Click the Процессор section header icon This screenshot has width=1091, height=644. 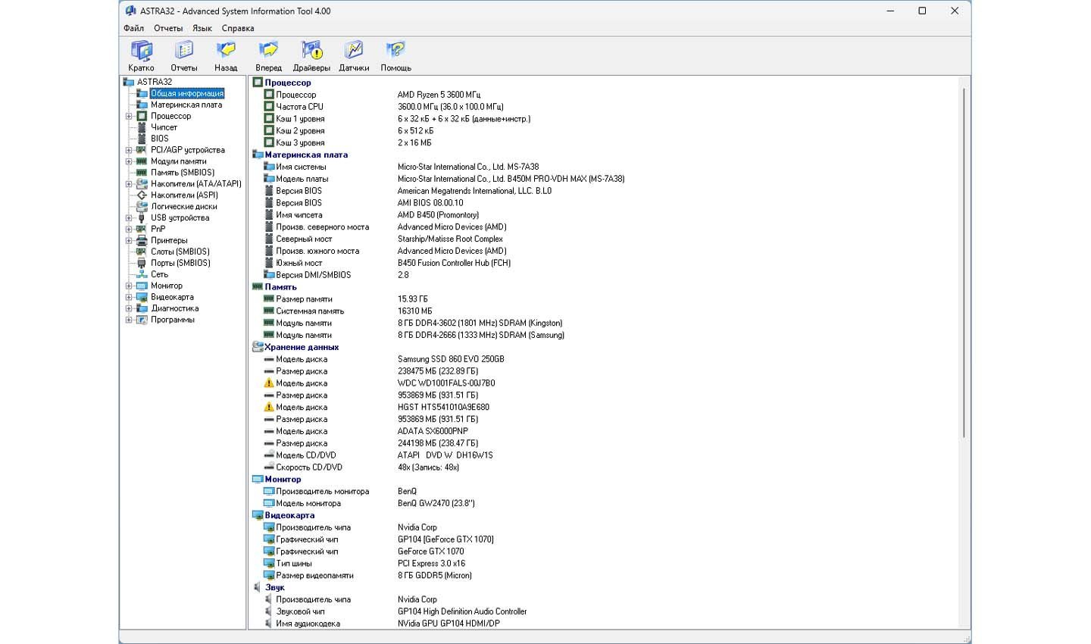coord(257,83)
